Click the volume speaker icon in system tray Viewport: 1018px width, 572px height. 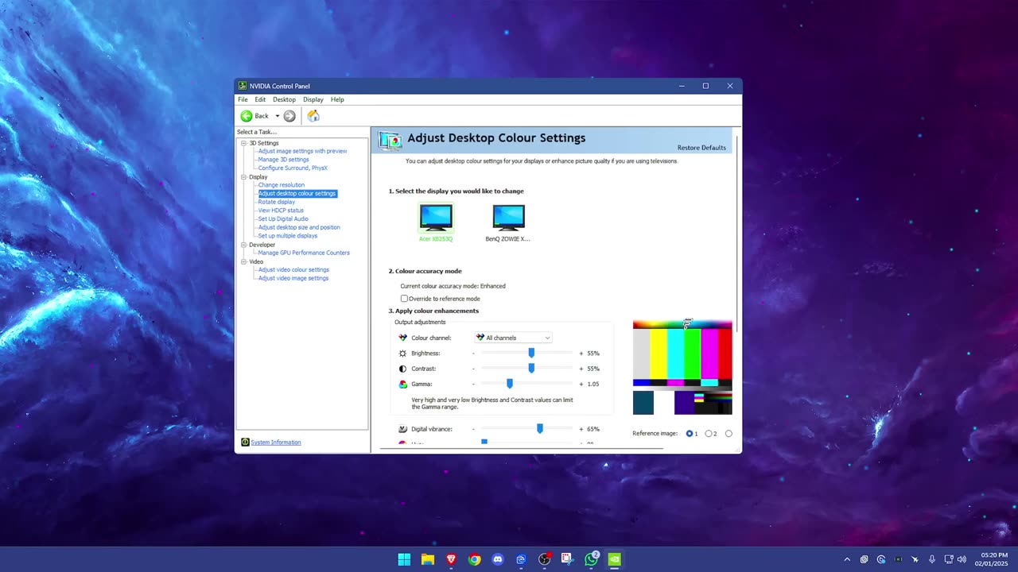tap(962, 559)
